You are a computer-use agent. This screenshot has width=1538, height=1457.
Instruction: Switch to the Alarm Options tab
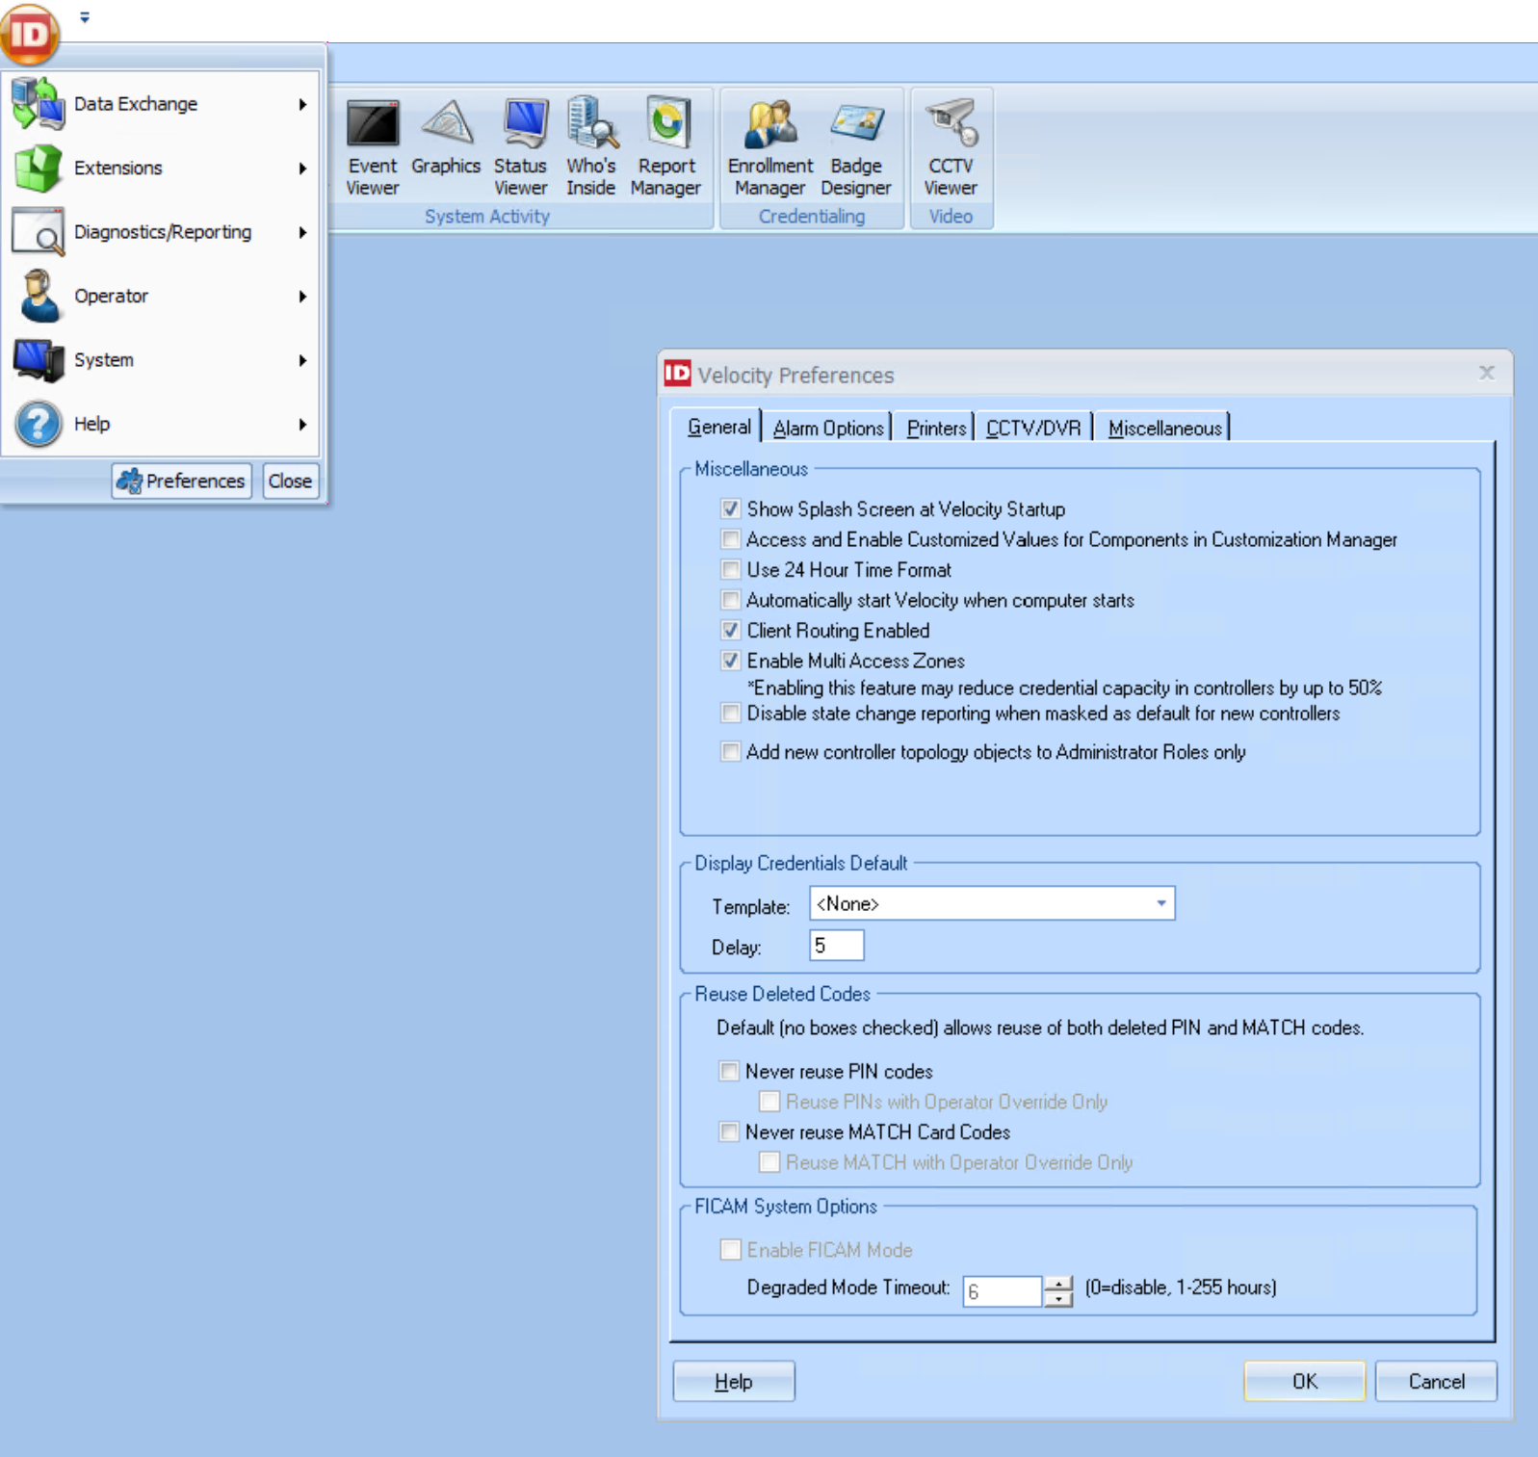tap(828, 428)
